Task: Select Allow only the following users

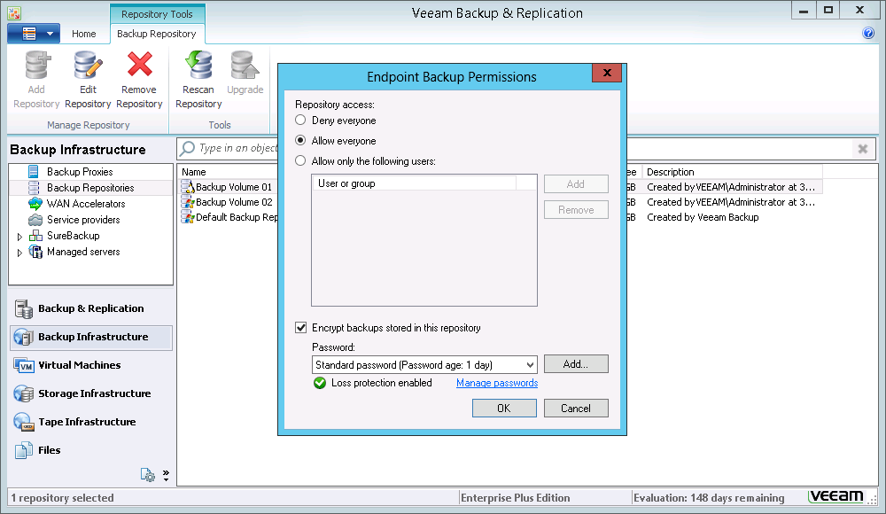Action: [x=301, y=161]
